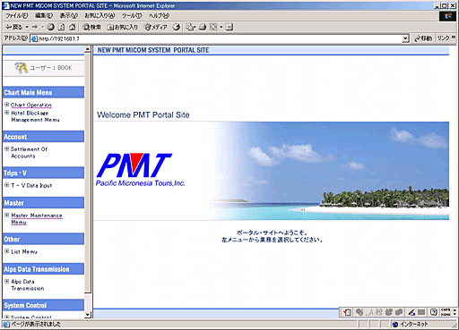The width and height of the screenshot is (459, 330).
Task: Click the 移動 Go button
Action: click(x=423, y=38)
